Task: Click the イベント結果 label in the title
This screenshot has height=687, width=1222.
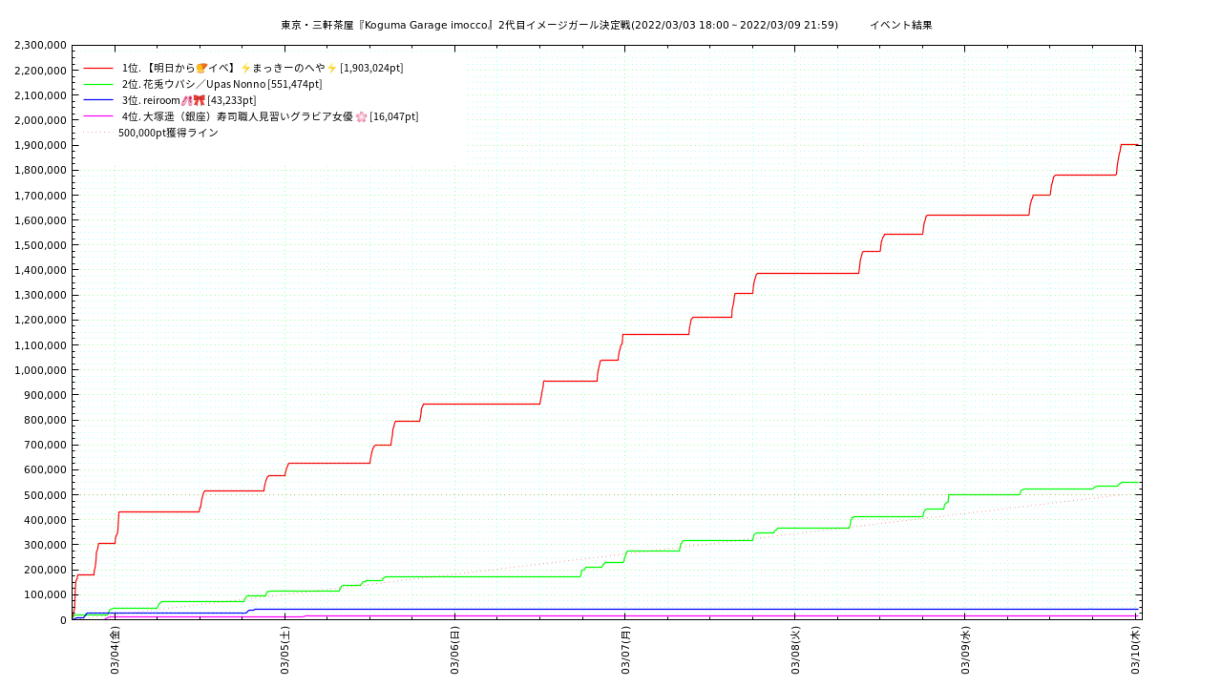Action: 900,25
